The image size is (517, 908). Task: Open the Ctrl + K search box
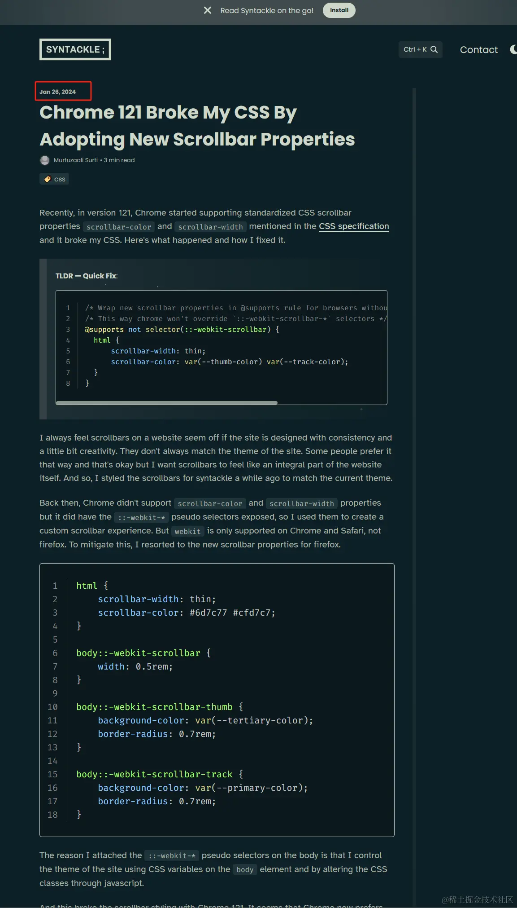[421, 49]
